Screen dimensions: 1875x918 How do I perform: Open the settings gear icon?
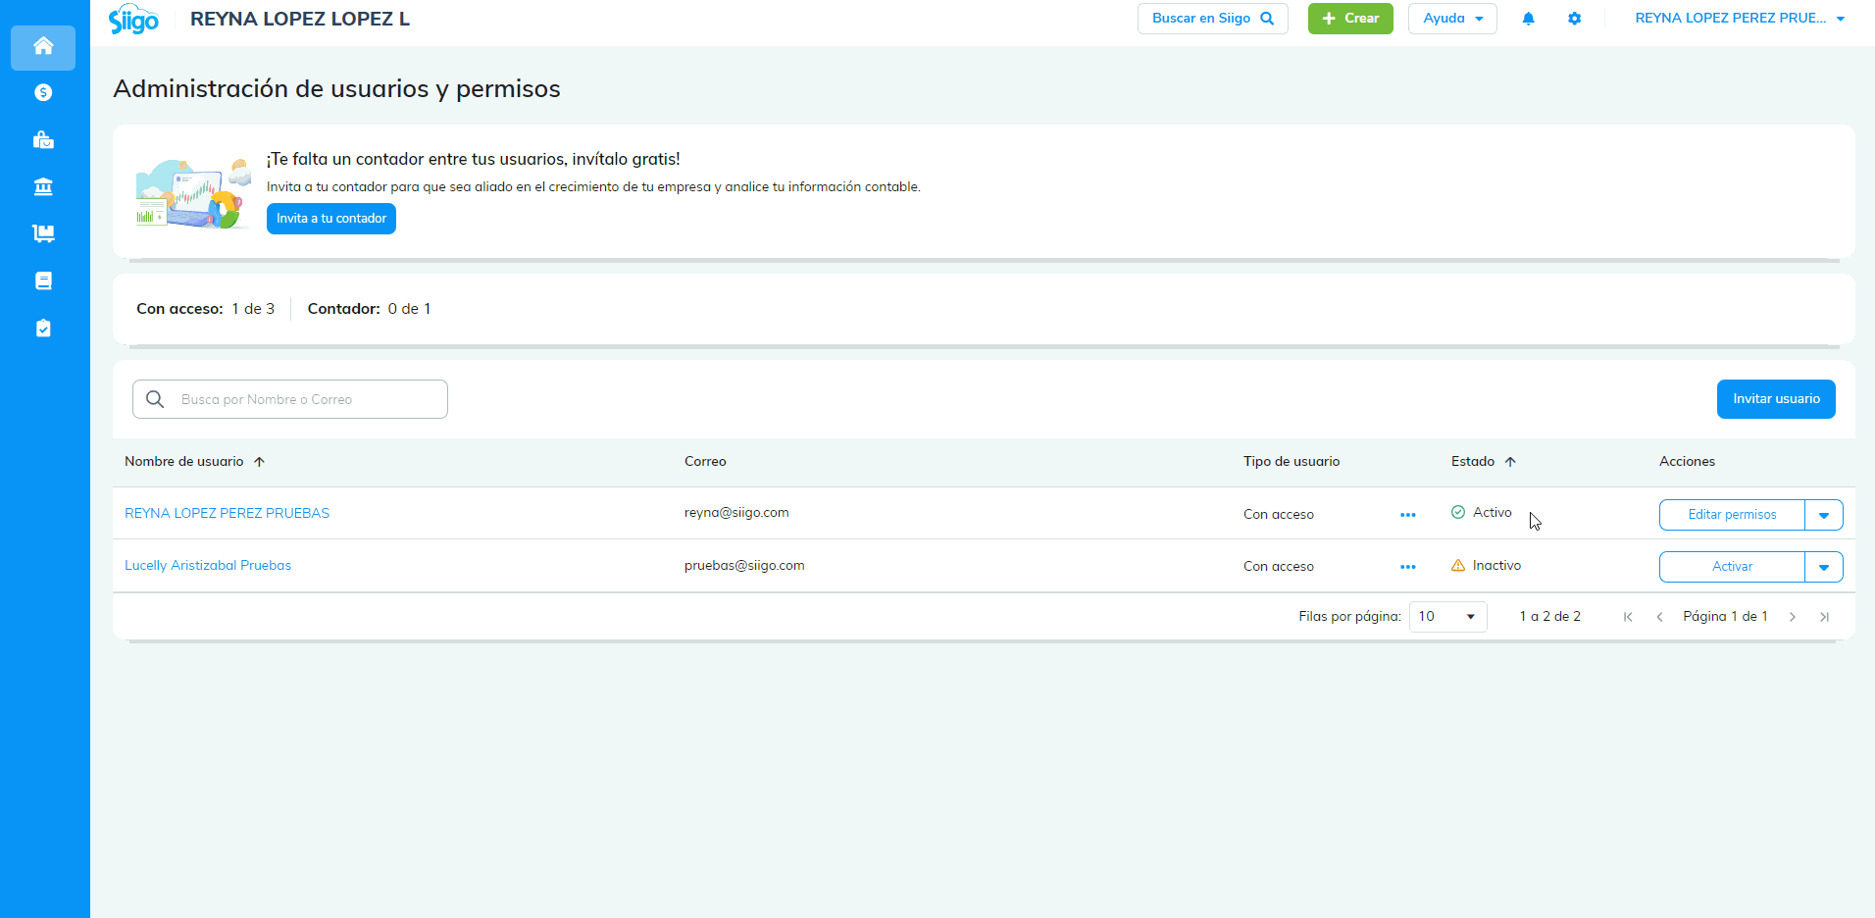click(x=1574, y=19)
